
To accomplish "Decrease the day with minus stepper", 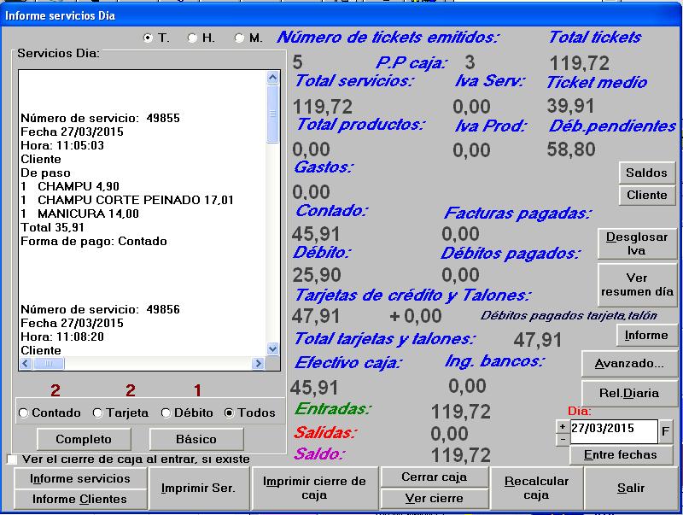I will [563, 439].
